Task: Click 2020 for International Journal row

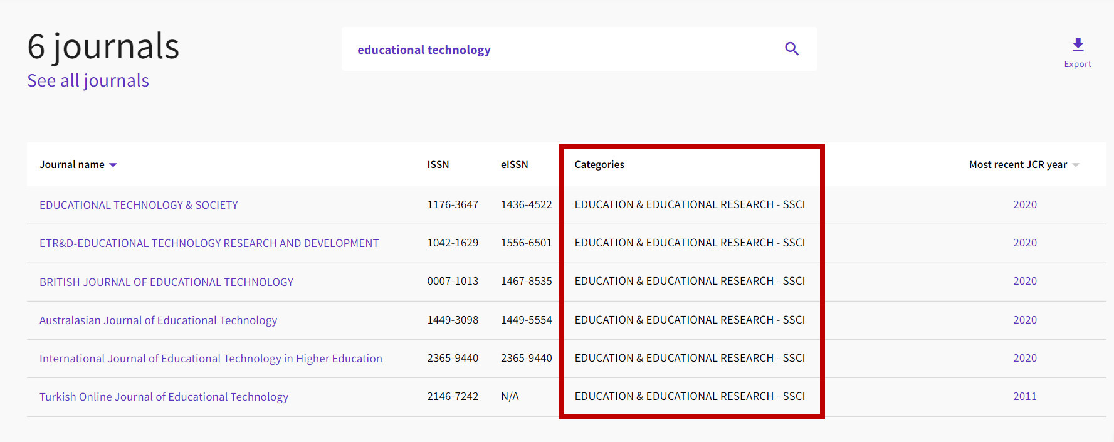Action: coord(1025,358)
